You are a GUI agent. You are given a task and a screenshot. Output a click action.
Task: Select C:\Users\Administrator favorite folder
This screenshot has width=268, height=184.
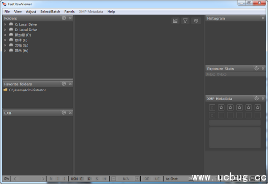(27, 90)
